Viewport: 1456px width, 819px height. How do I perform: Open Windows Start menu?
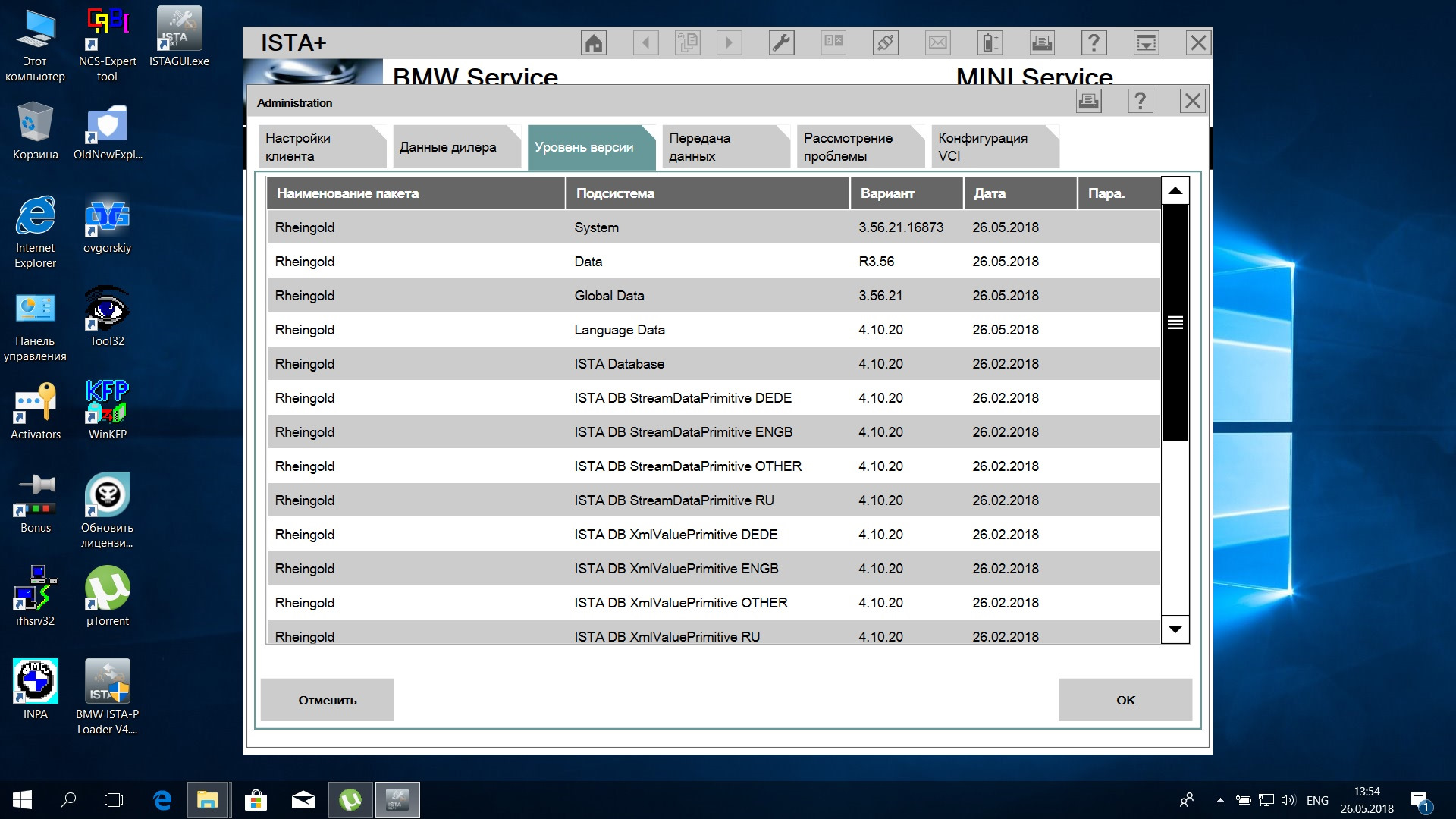(x=22, y=800)
